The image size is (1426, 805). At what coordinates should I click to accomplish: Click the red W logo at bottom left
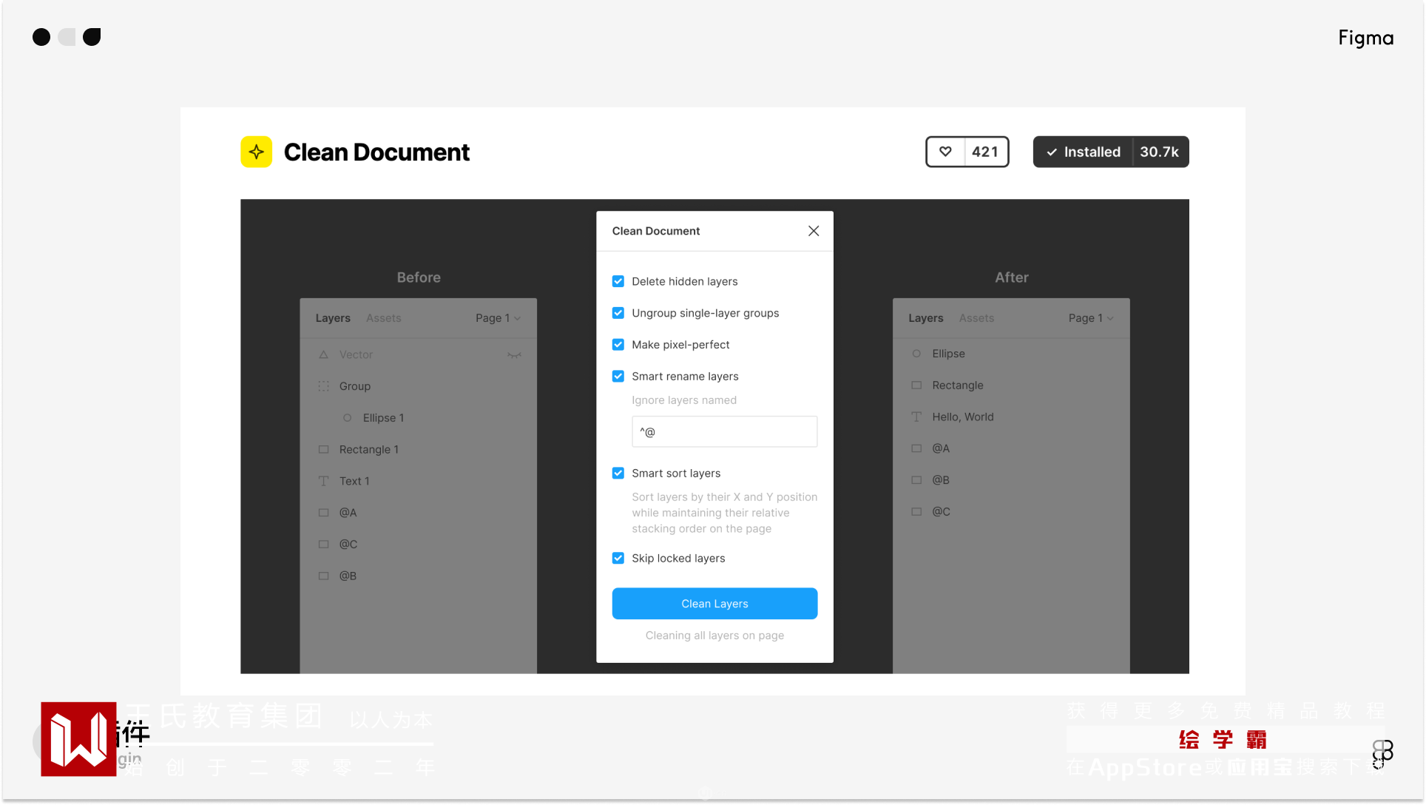tap(78, 738)
